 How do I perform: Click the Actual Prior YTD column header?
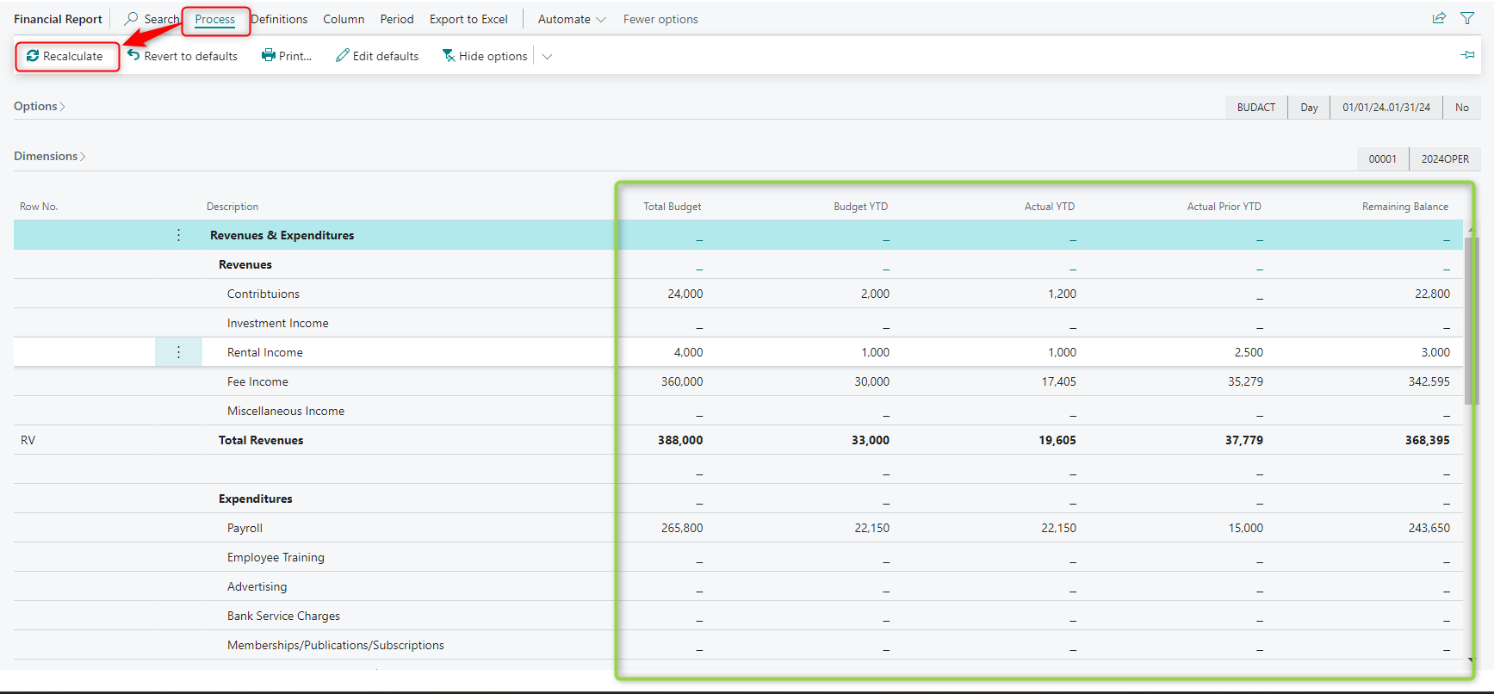tap(1224, 207)
